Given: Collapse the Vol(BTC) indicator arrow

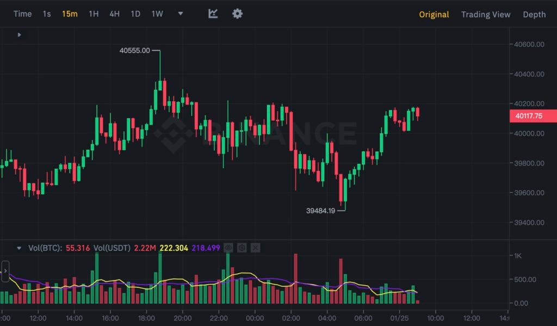Looking at the screenshot, I should (x=20, y=248).
